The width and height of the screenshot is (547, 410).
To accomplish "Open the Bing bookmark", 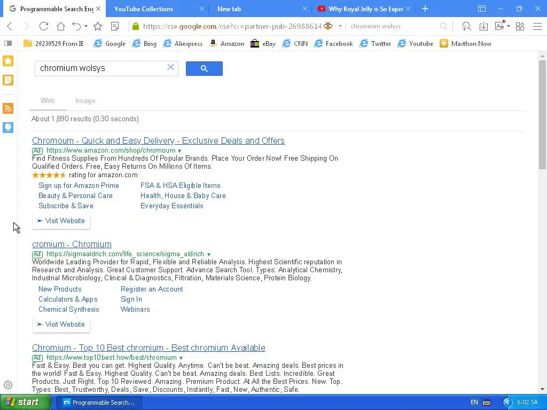I will 144,44.
